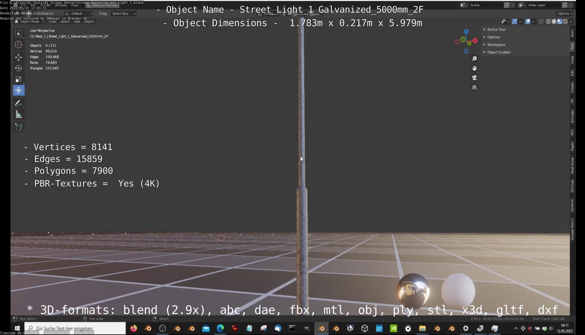Toggle the camera view icon
585x335 pixels.
(474, 78)
